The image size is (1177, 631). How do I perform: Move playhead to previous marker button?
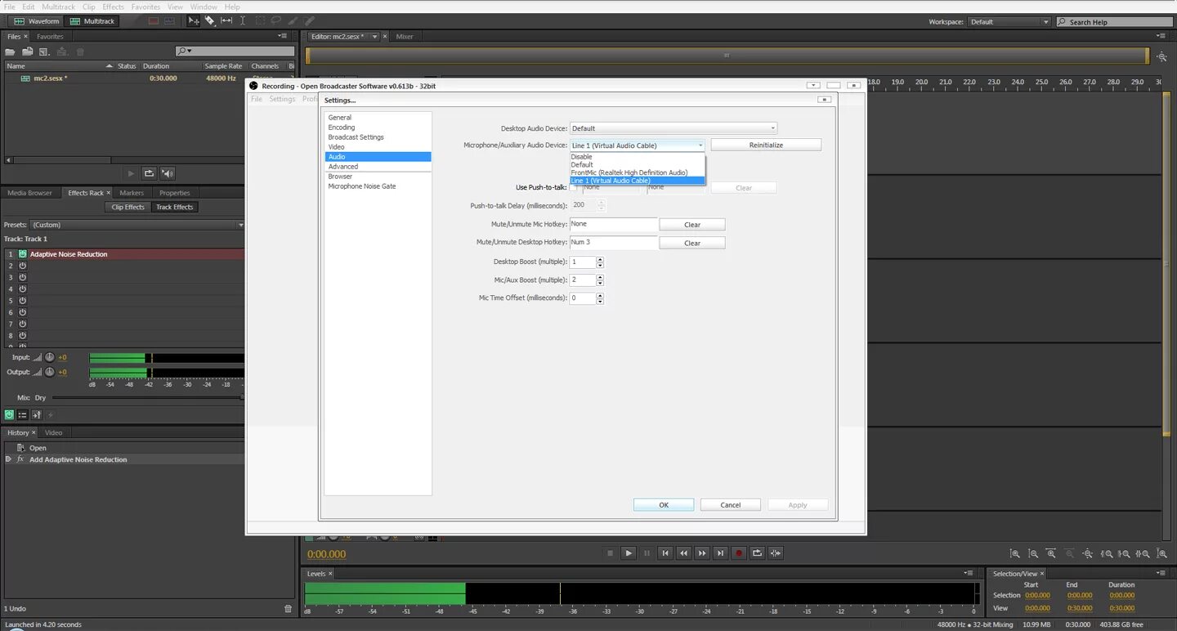pyautogui.click(x=665, y=553)
